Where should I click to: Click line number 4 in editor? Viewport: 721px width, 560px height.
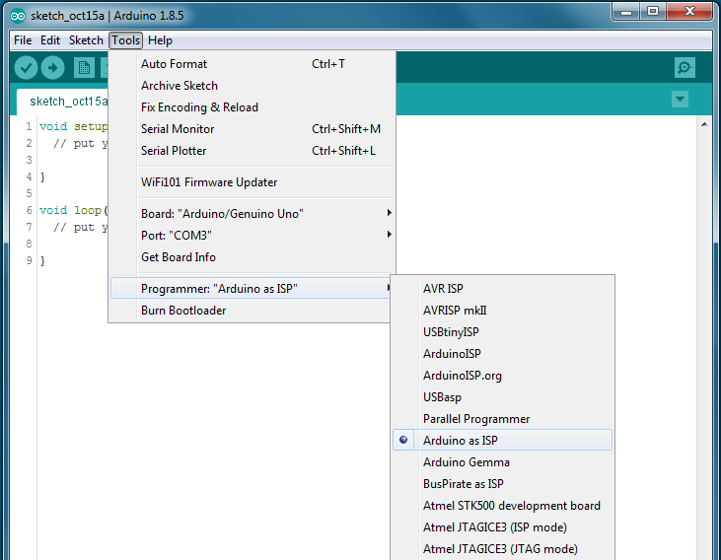point(29,176)
